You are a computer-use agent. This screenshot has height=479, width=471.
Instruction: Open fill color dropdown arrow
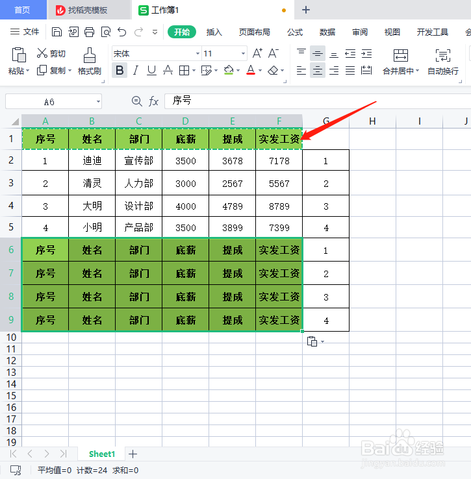point(238,71)
